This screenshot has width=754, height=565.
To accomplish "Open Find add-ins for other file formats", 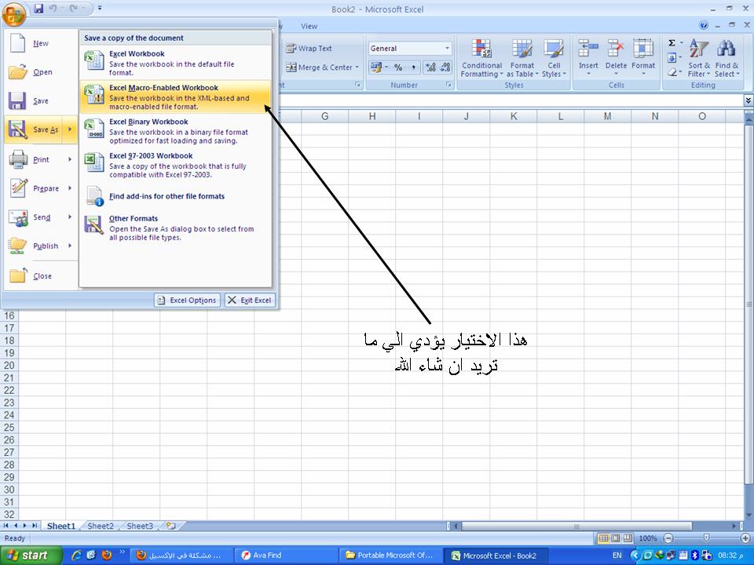I will click(x=175, y=196).
